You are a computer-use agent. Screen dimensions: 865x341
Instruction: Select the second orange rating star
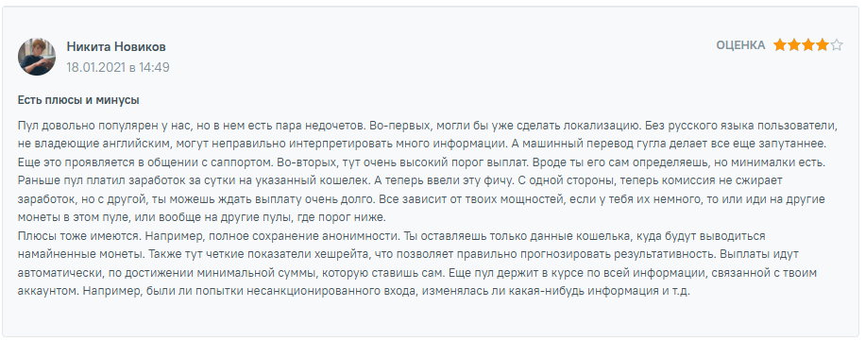pyautogui.click(x=794, y=45)
